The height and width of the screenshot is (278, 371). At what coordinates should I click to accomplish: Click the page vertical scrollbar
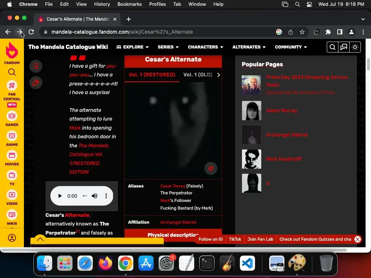[x=368, y=64]
